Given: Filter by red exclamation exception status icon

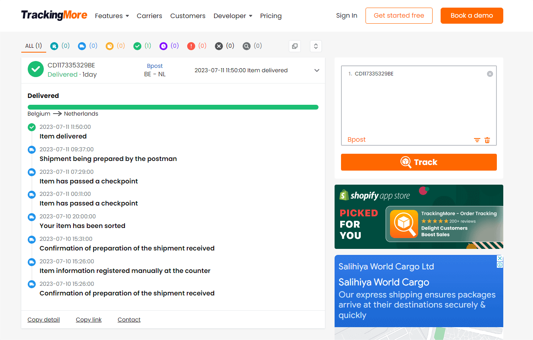Looking at the screenshot, I should click(192, 46).
